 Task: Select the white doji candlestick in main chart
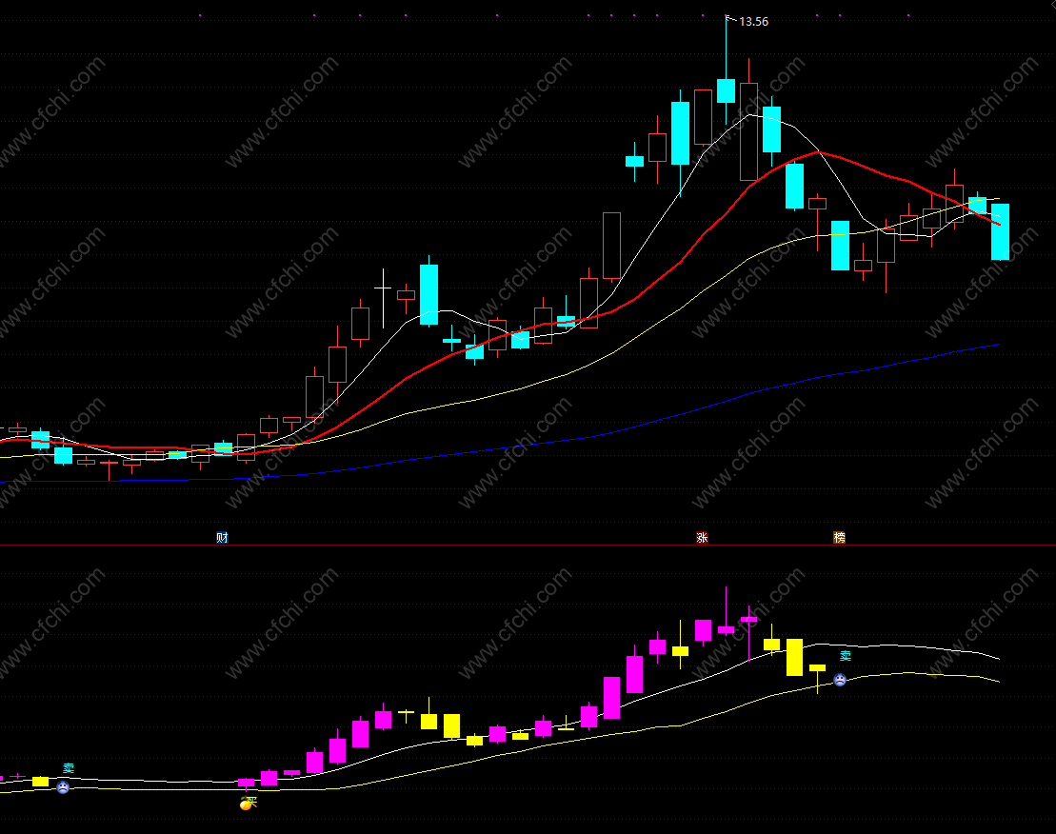[x=383, y=298]
